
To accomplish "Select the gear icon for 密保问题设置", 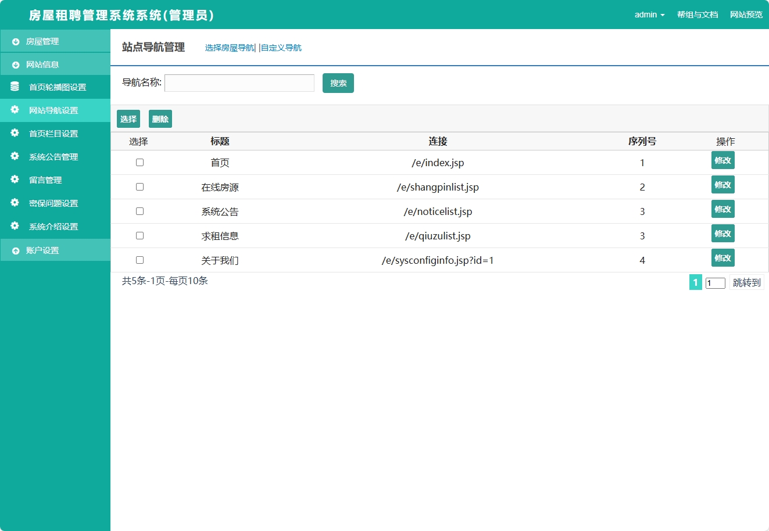I will point(14,203).
